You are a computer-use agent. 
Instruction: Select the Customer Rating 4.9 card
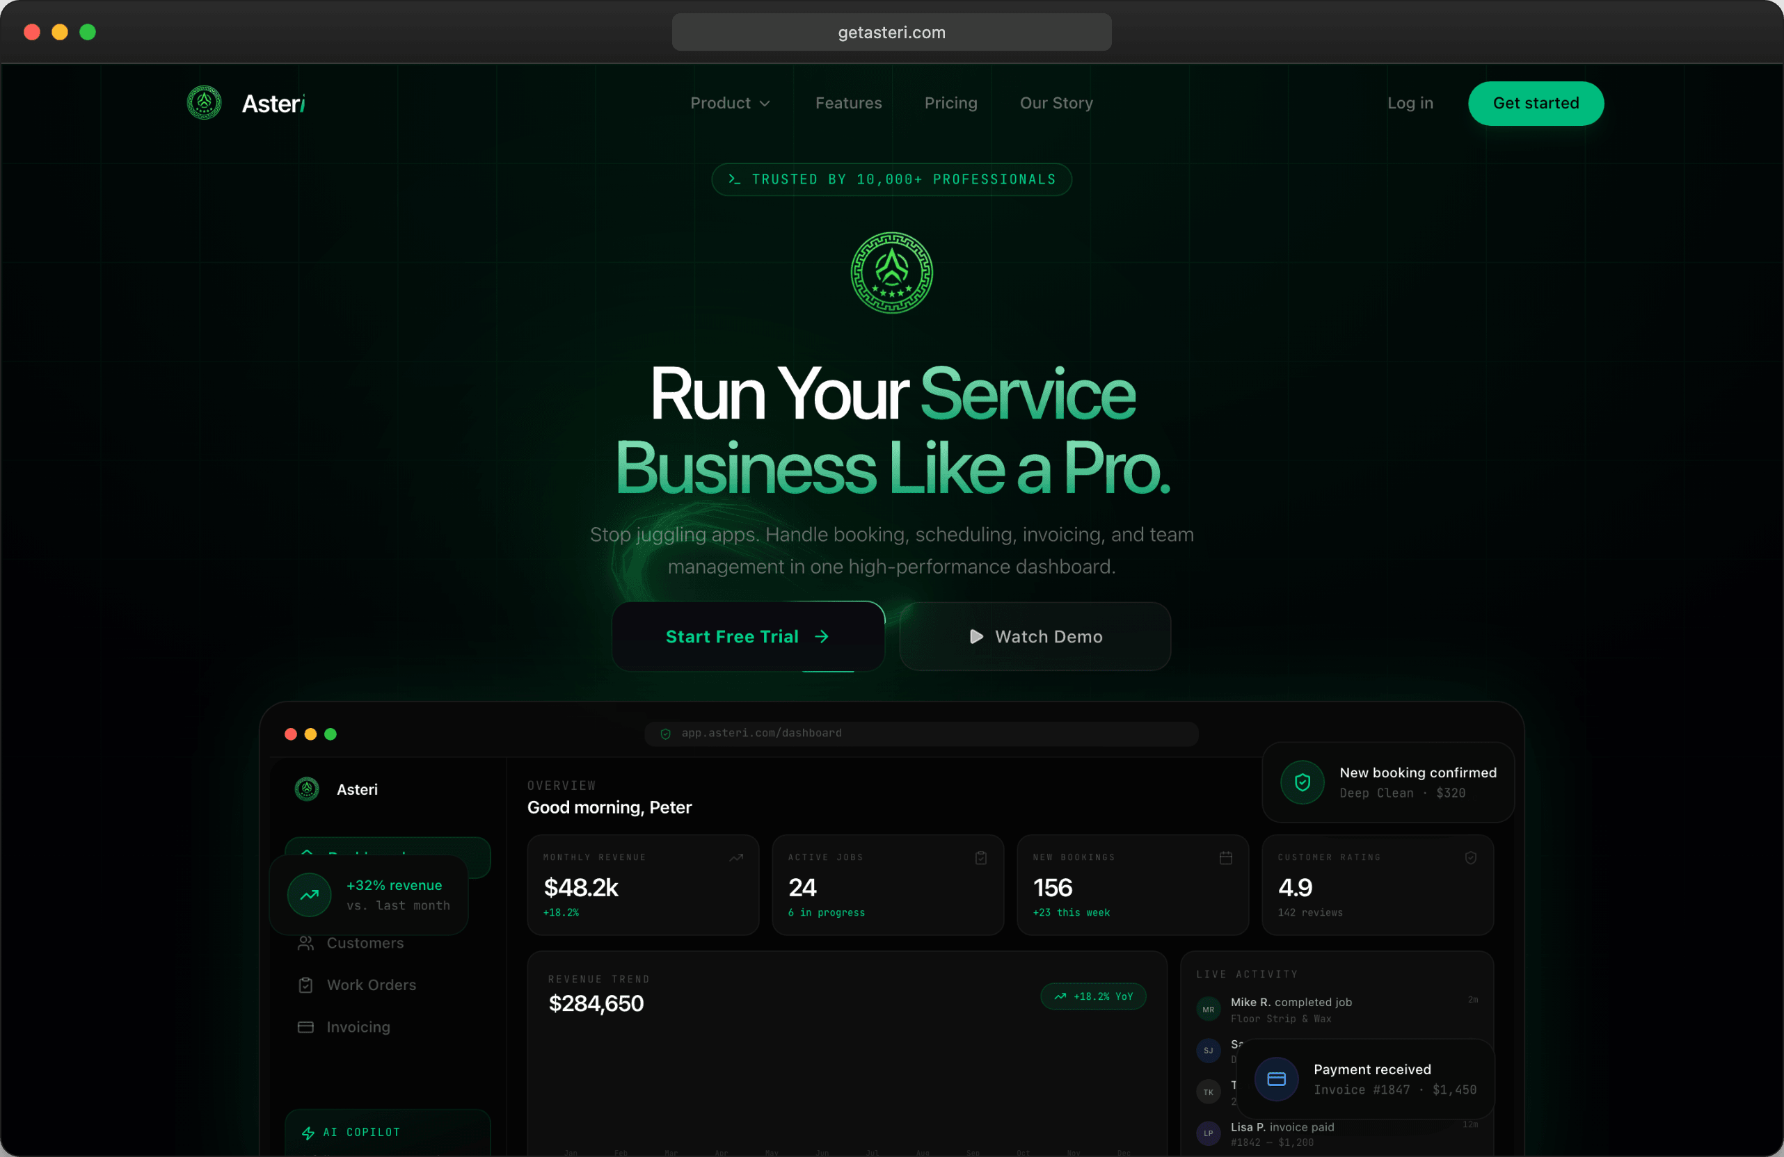tap(1378, 884)
